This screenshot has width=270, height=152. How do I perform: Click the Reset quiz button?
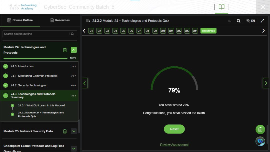(x=174, y=129)
